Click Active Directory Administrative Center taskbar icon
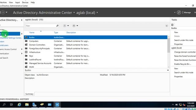 (x=57, y=105)
